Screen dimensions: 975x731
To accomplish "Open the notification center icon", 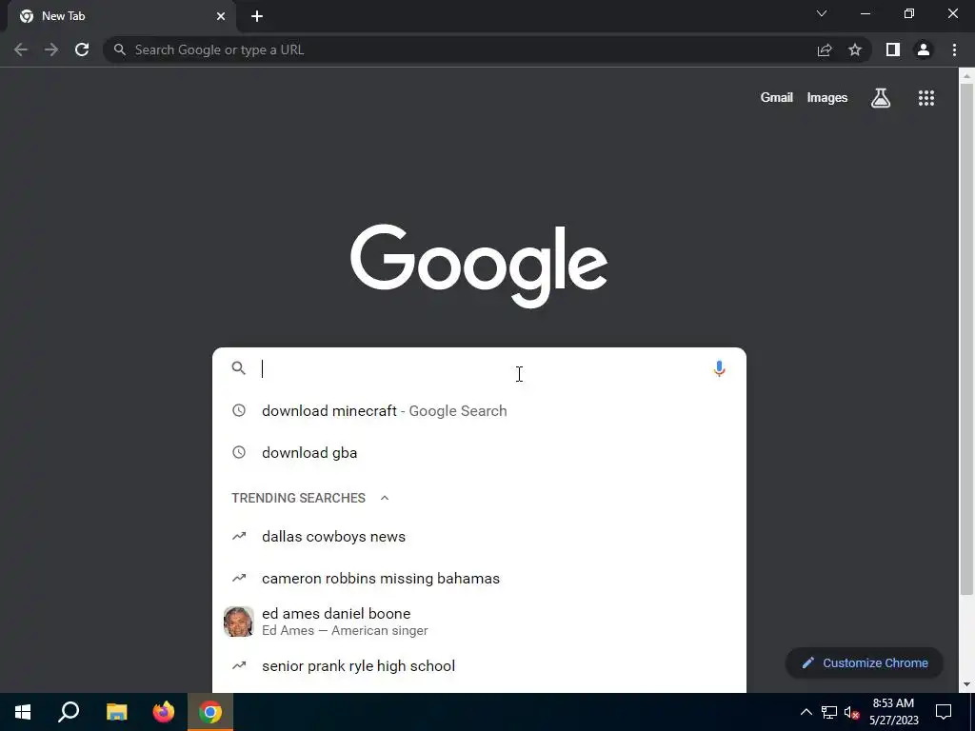I will [x=944, y=712].
